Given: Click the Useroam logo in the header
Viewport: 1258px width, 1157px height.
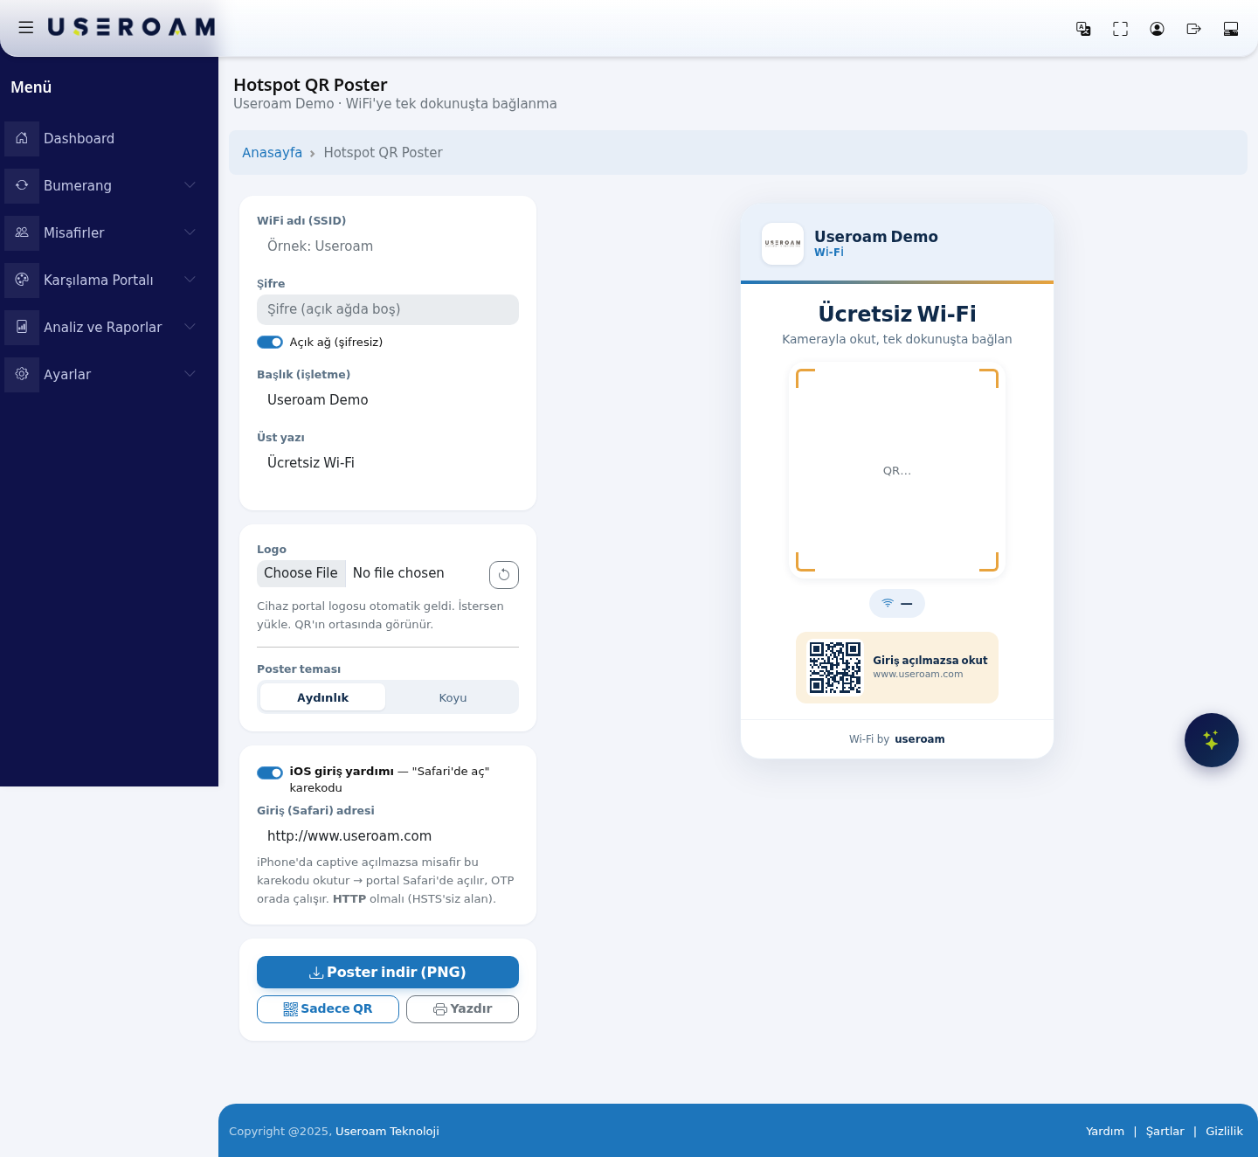Looking at the screenshot, I should pyautogui.click(x=131, y=28).
